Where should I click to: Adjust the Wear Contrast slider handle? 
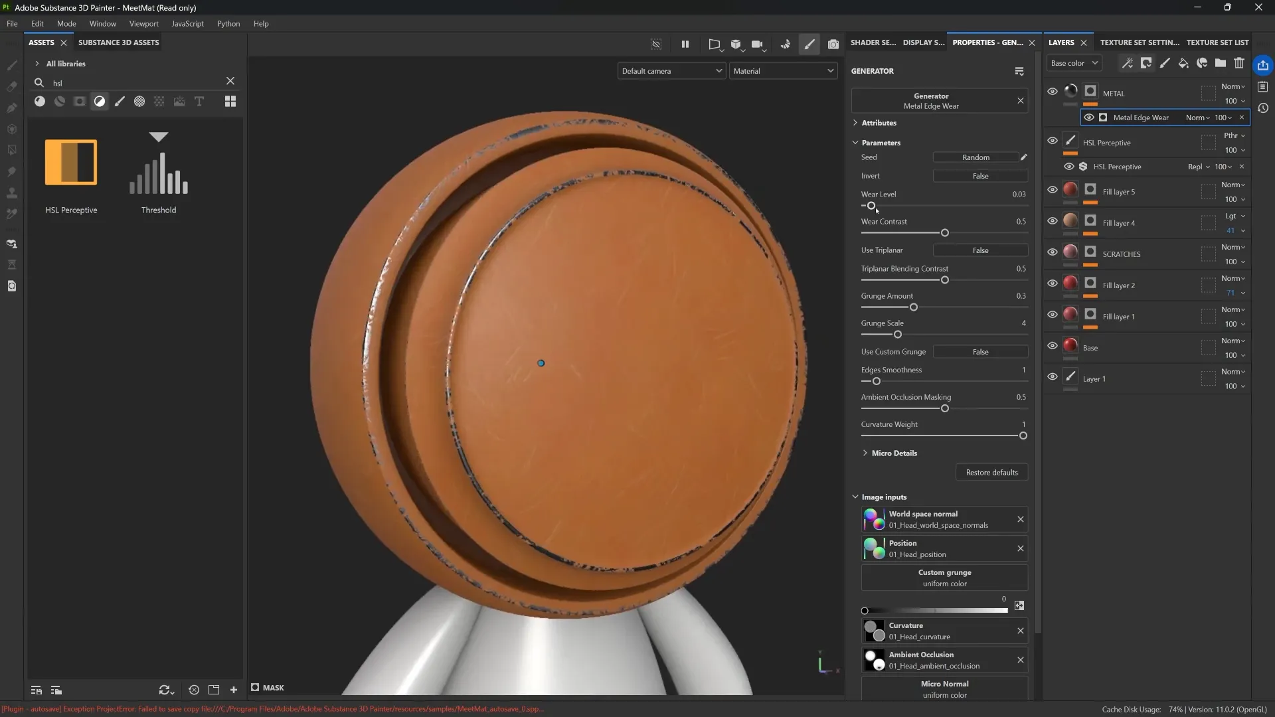tap(944, 233)
